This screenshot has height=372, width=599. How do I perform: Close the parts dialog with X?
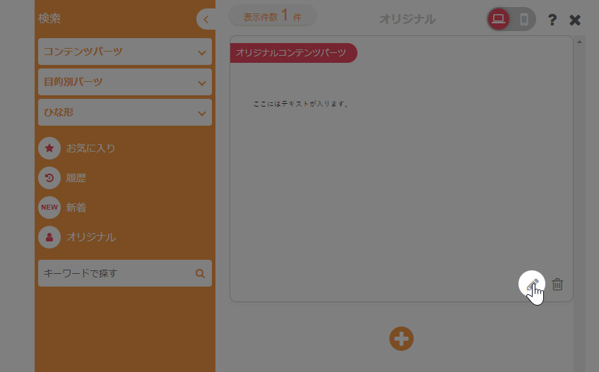coord(575,20)
